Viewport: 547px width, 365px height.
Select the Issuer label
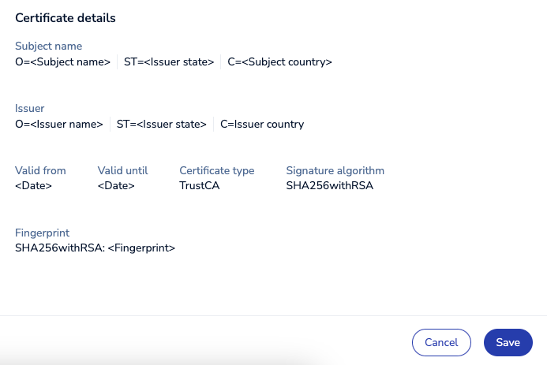(31, 109)
